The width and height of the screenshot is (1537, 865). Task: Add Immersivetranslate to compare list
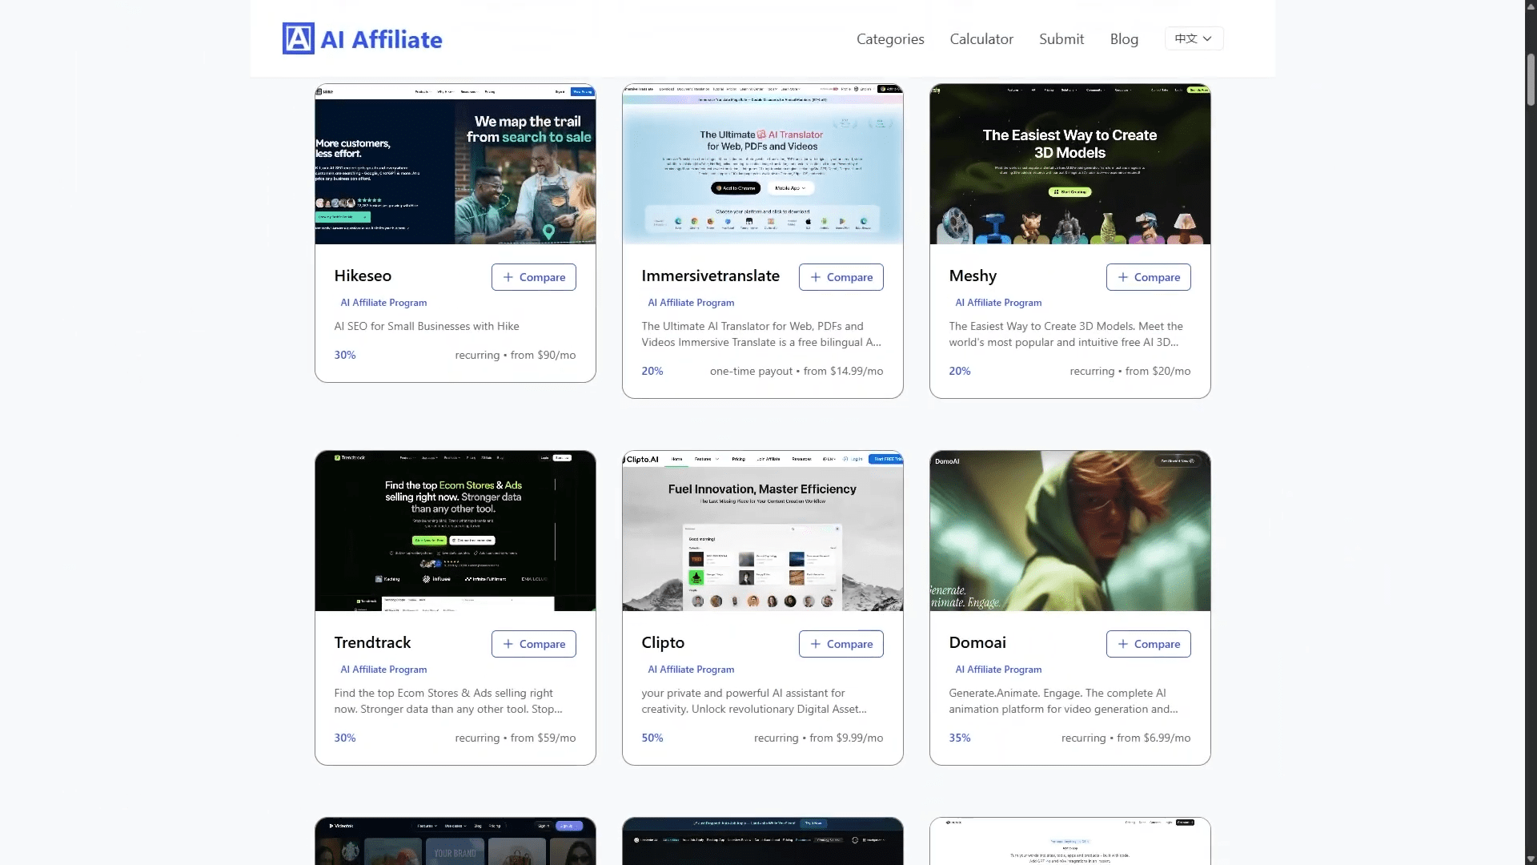point(841,277)
